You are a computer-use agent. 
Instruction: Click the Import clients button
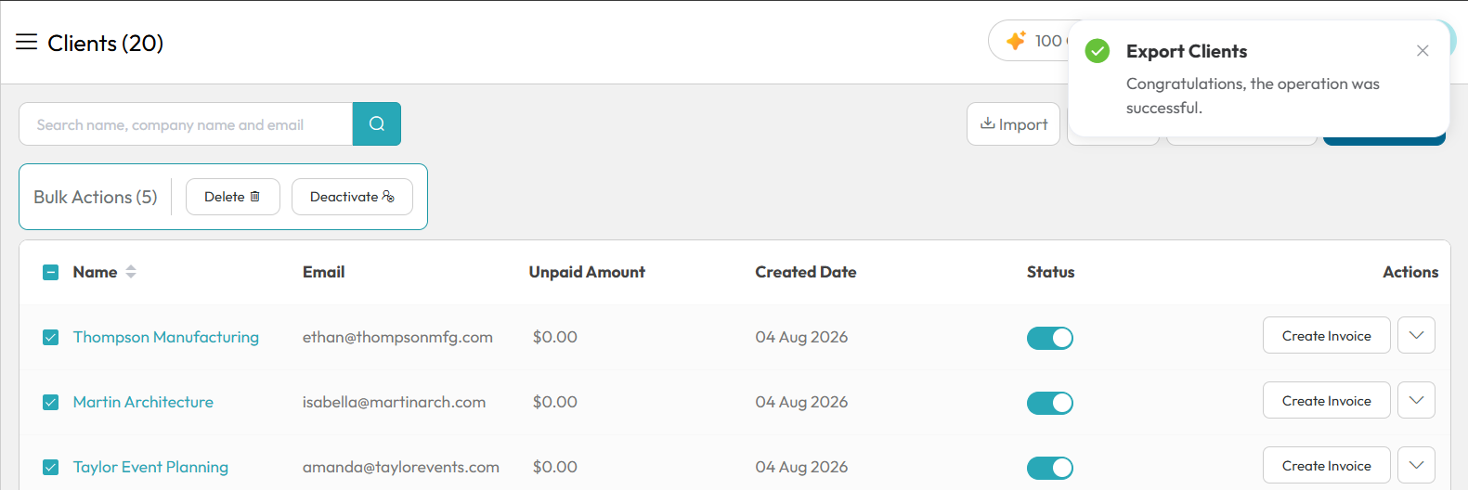(1013, 124)
